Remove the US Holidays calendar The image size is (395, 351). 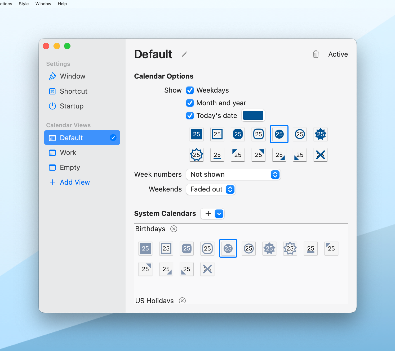coord(182,300)
